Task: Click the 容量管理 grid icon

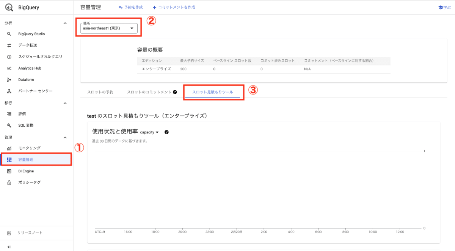Action: tap(9, 160)
